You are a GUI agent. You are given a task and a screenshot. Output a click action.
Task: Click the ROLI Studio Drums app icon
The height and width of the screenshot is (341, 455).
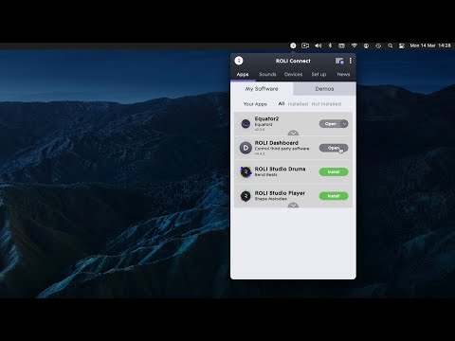(246, 171)
